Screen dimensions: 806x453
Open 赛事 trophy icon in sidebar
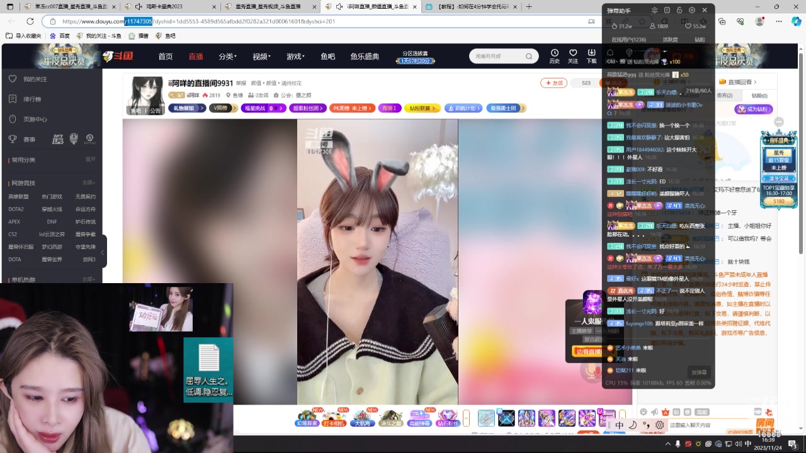(x=13, y=139)
